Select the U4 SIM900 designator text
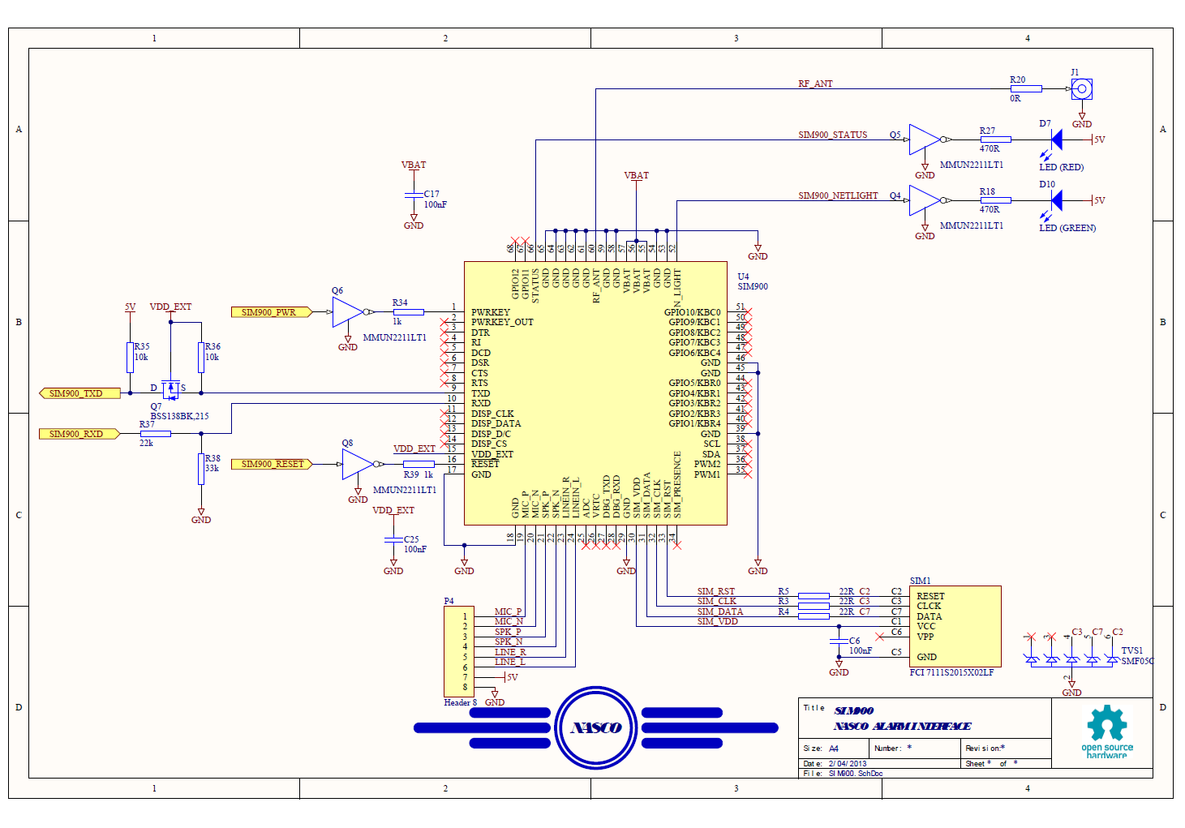This screenshot has width=1185, height=828. 753,281
